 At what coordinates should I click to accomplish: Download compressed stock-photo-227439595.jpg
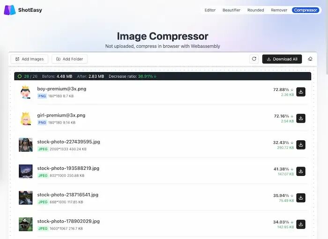pyautogui.click(x=301, y=145)
